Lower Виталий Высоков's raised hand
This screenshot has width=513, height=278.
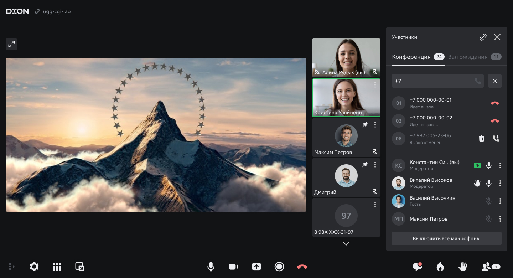[x=477, y=183]
